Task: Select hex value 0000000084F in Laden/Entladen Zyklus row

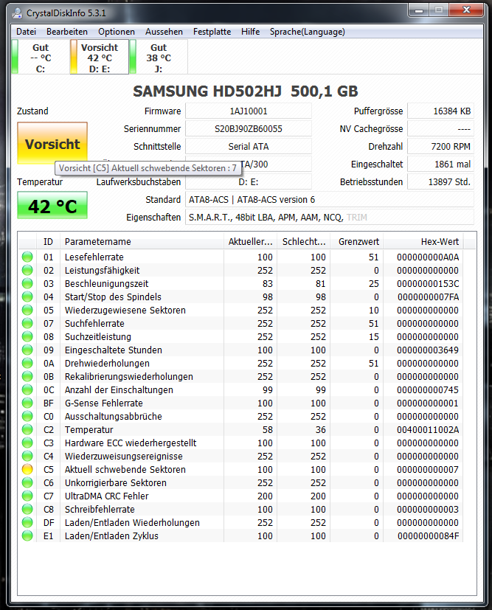Action: click(x=429, y=536)
